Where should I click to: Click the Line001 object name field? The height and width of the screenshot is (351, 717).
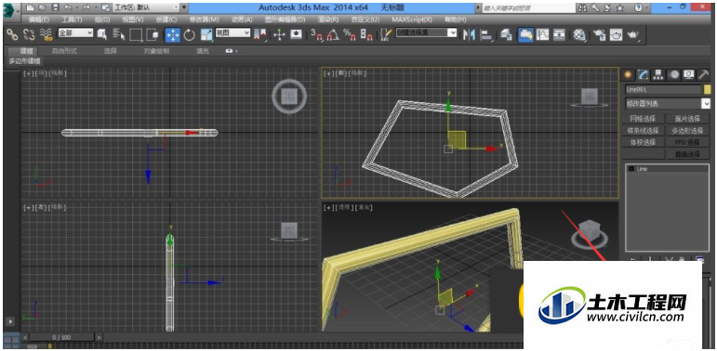tap(663, 89)
